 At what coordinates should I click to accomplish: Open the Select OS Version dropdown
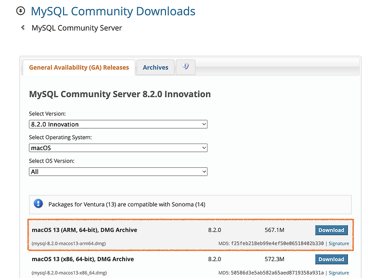coord(118,171)
